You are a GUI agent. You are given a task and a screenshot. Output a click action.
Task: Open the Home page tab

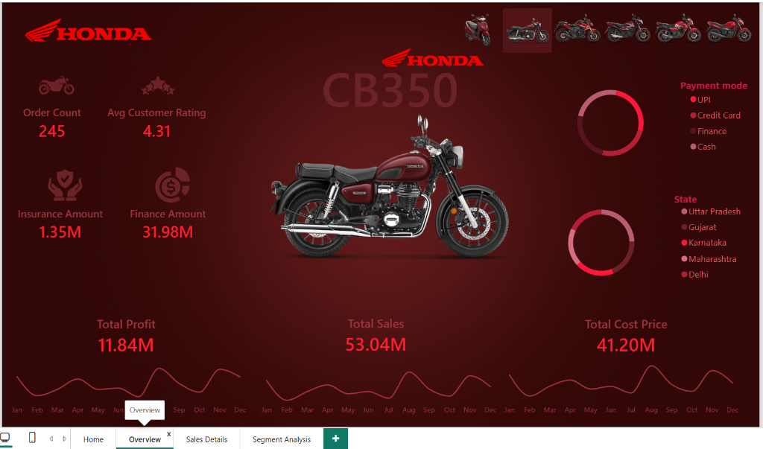pos(93,439)
